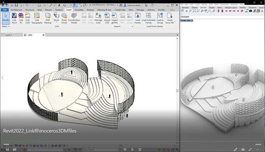
Task: Click the Text tool A icon
Action: point(59,5)
